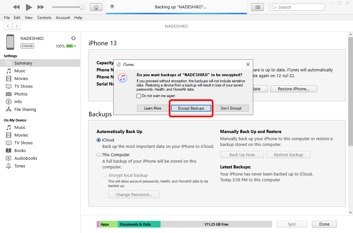Screen dimensions: 353x233
Task: Select File Sharing in the sidebar
Action: click(x=25, y=109)
